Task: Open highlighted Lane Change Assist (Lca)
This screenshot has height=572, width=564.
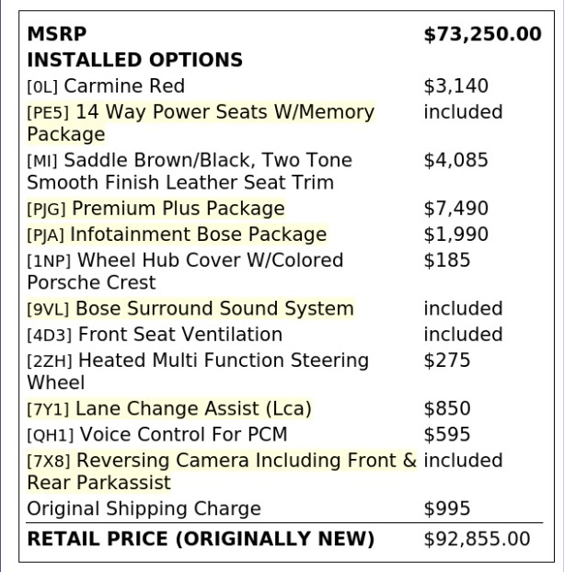Action: [x=169, y=408]
